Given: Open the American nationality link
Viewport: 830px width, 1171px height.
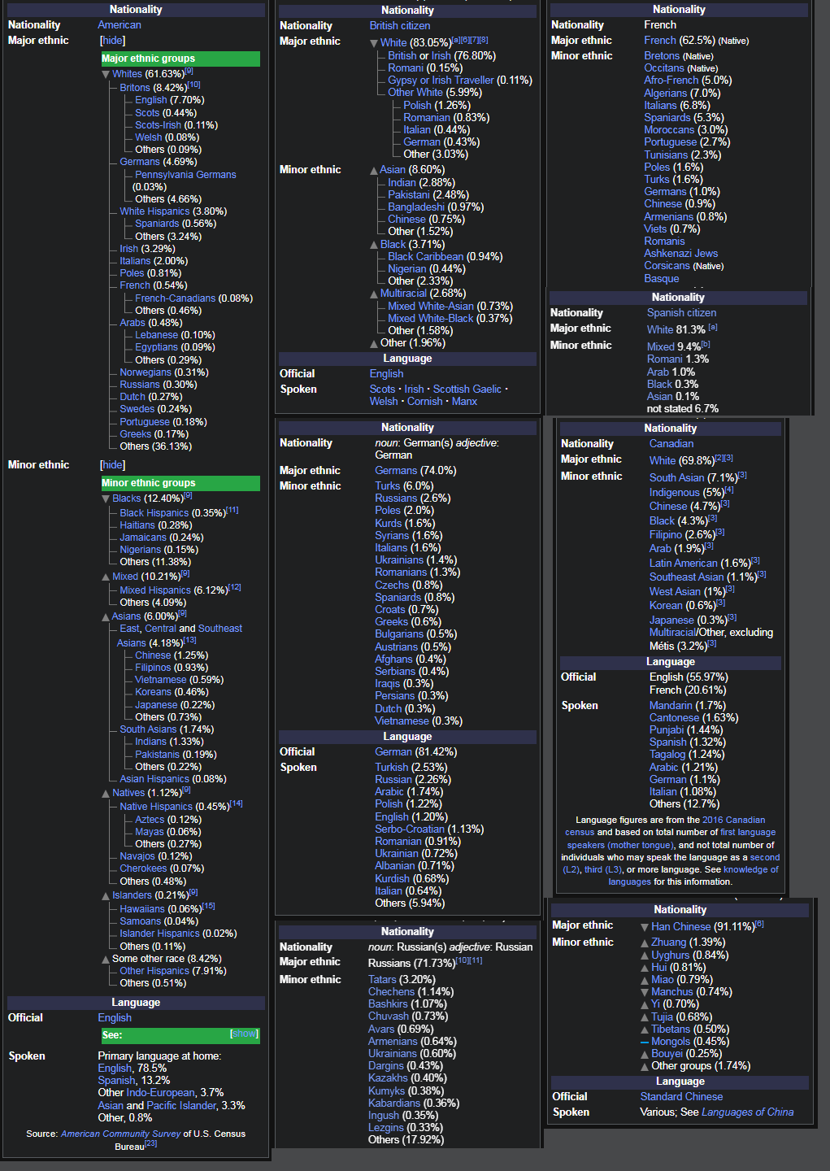Looking at the screenshot, I should tap(120, 25).
